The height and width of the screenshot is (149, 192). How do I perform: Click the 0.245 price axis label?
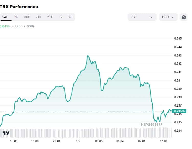tap(178, 39)
